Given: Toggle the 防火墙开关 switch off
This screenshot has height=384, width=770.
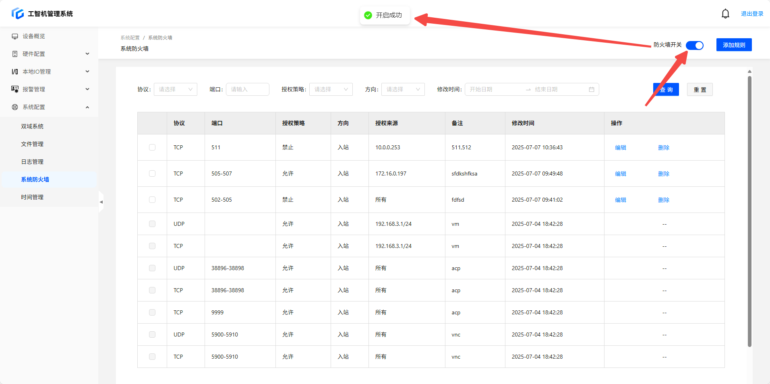Looking at the screenshot, I should click(694, 45).
